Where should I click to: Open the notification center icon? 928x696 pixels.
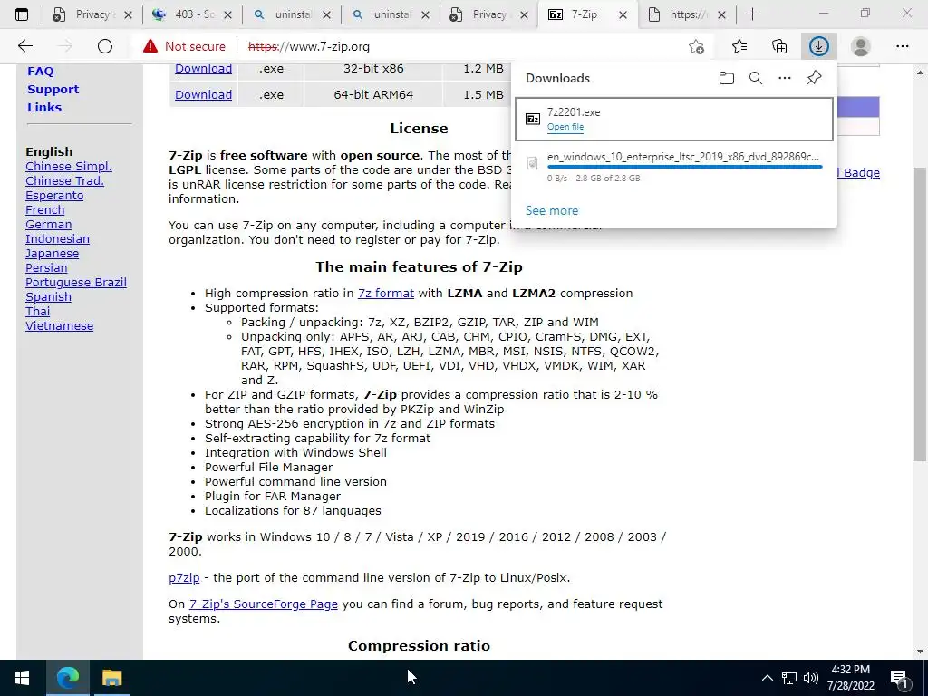[900, 679]
